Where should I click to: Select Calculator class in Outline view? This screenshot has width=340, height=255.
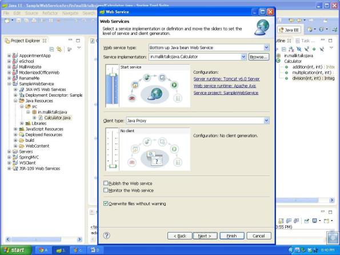pyautogui.click(x=293, y=61)
